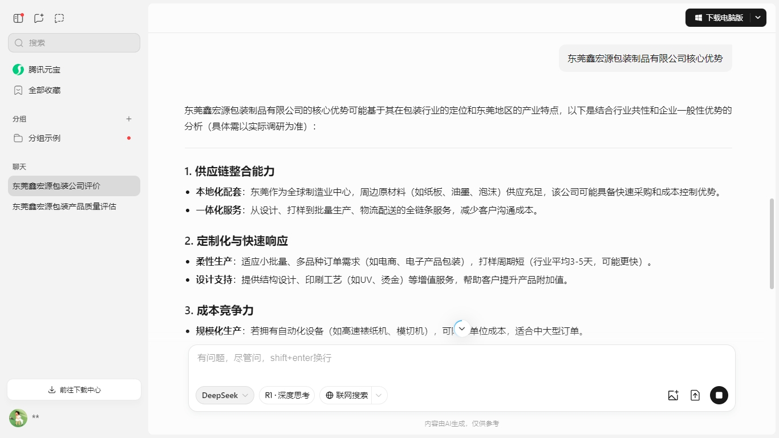Click the screenshot capture icon
Viewport: 779px width, 438px height.
59,18
